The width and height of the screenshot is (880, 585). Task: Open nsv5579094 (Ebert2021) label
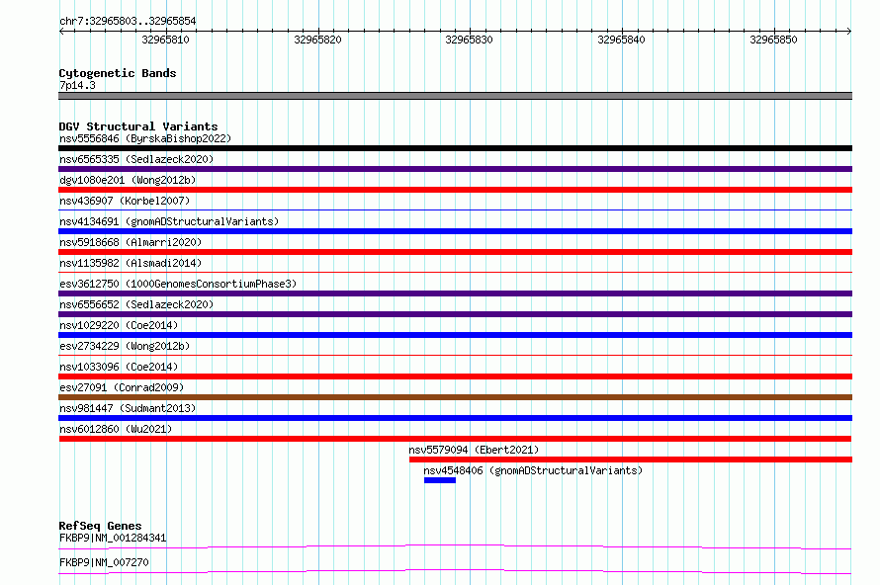click(x=474, y=450)
